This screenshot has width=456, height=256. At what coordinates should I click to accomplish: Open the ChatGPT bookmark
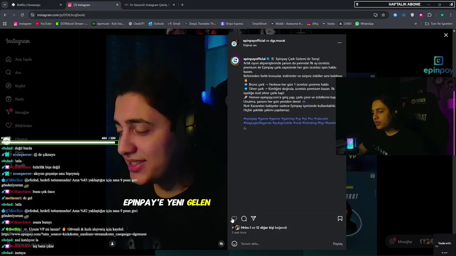(136, 24)
